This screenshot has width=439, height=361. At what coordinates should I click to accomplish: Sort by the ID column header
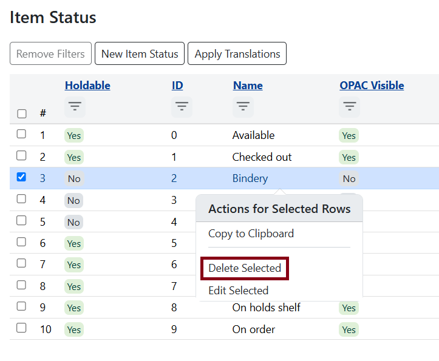[x=177, y=86]
